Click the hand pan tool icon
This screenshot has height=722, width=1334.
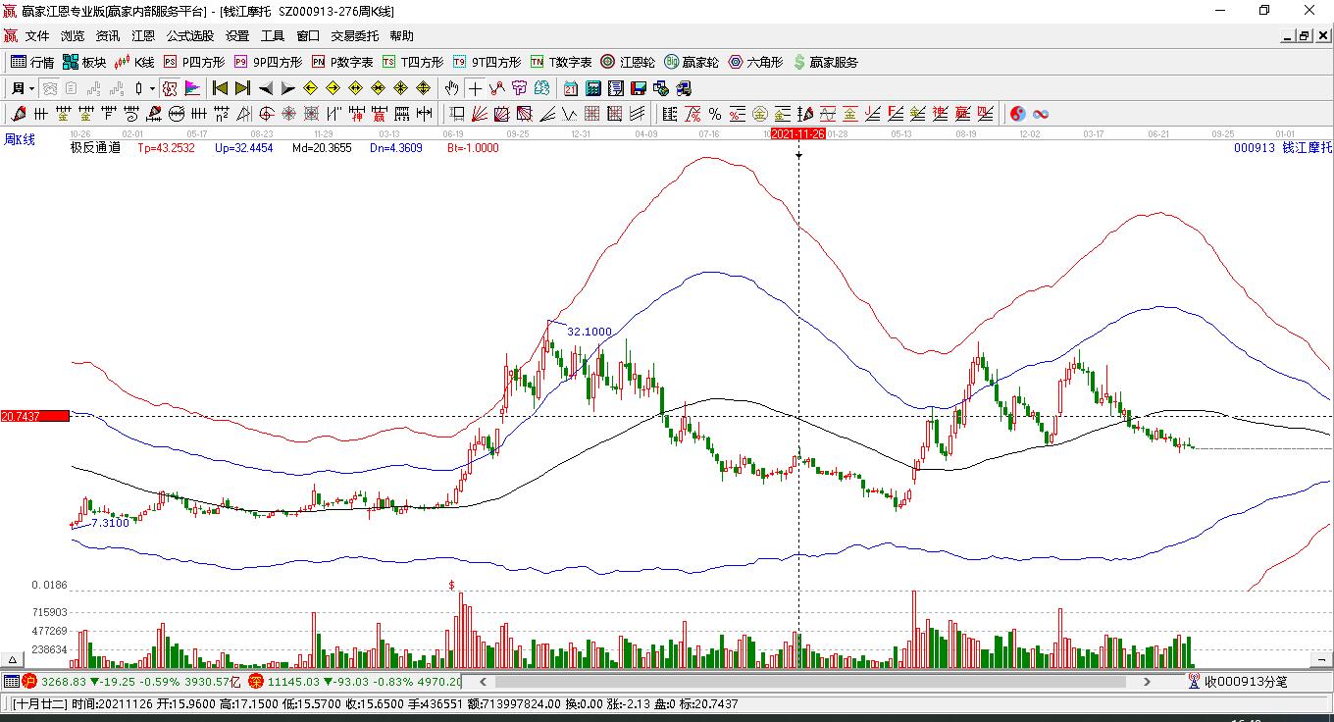point(451,88)
